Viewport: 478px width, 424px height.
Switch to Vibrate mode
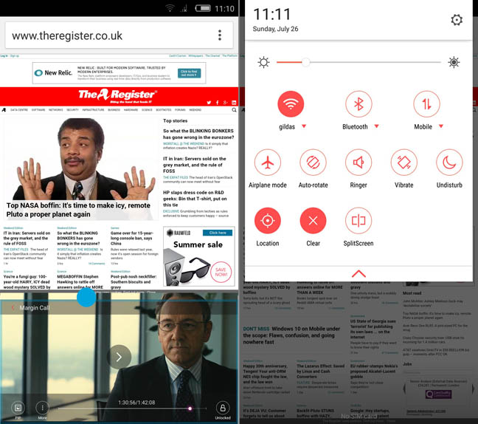[404, 162]
